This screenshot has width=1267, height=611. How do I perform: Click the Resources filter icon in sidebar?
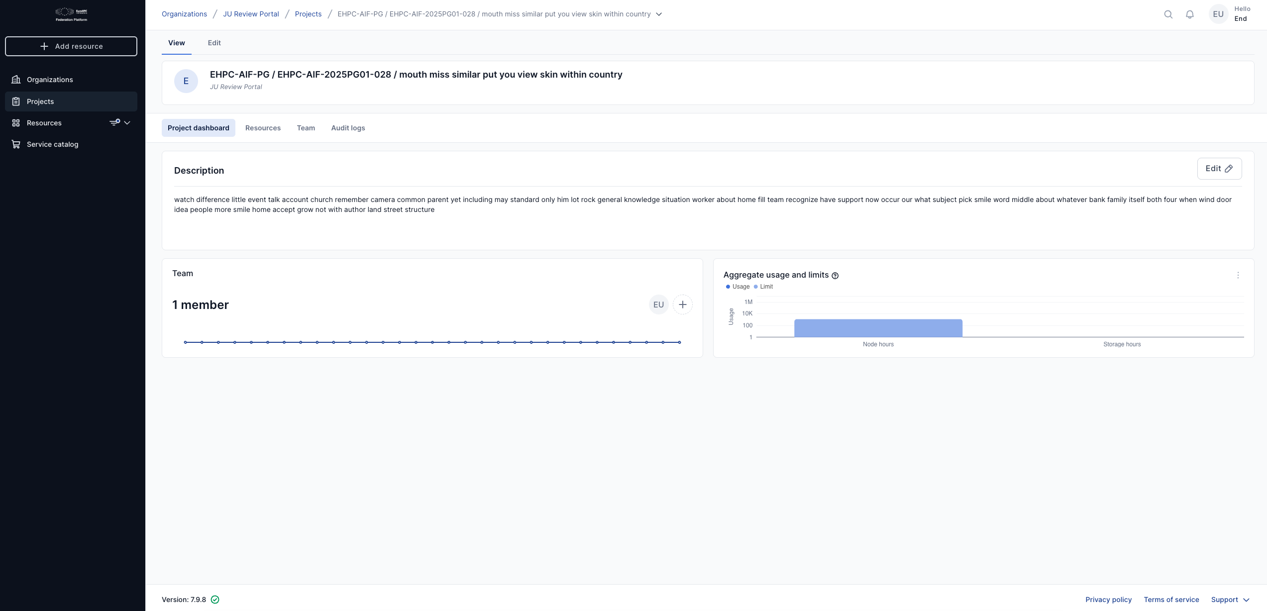[x=114, y=122]
